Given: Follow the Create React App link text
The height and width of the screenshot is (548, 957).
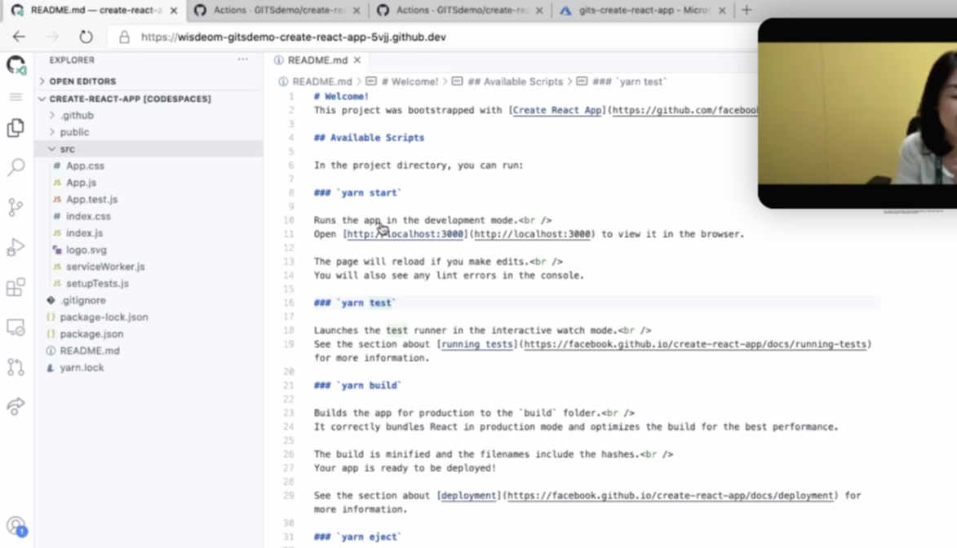Looking at the screenshot, I should [x=556, y=110].
